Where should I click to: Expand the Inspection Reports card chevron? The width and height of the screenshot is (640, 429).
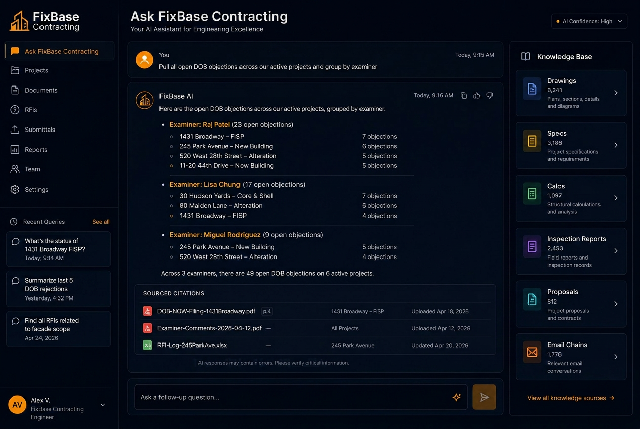click(x=616, y=251)
